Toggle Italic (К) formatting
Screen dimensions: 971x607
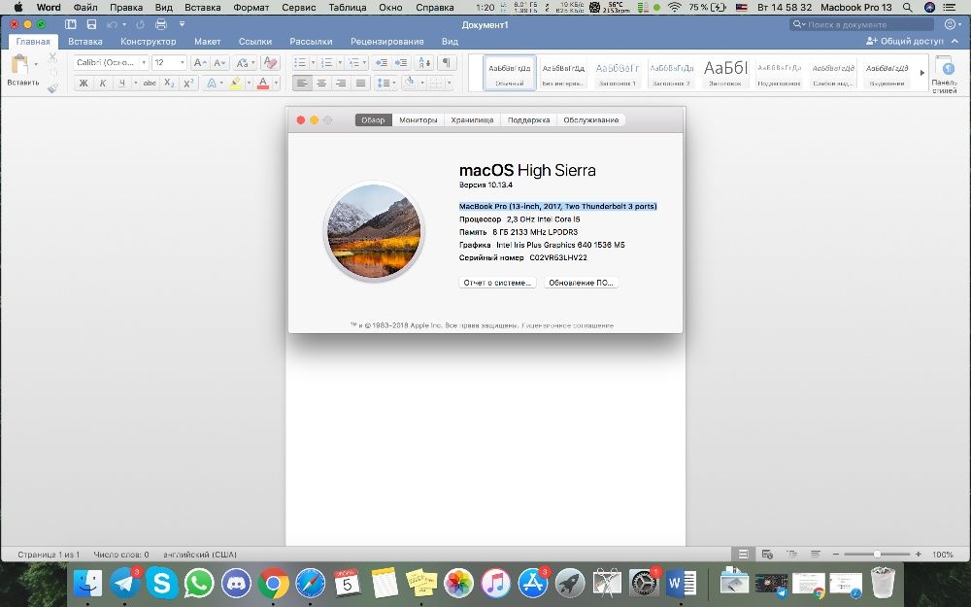103,83
